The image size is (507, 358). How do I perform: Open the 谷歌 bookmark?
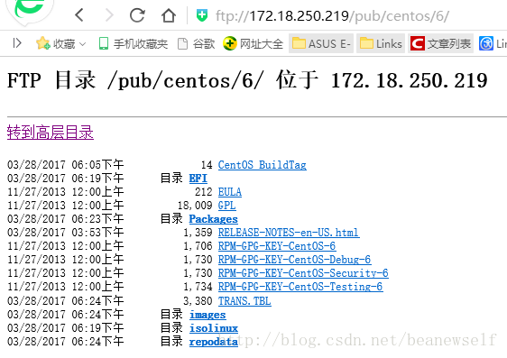pos(197,43)
